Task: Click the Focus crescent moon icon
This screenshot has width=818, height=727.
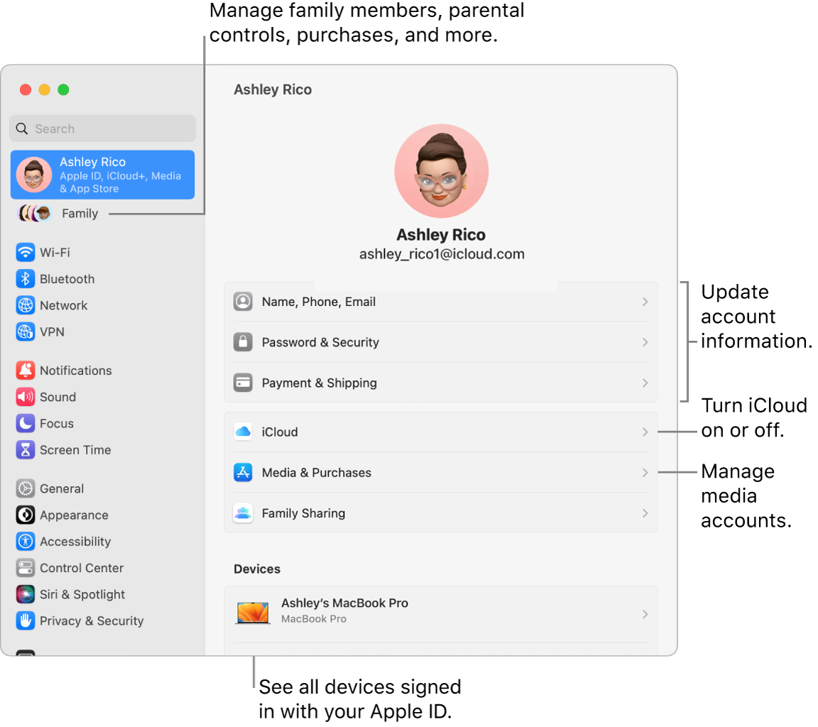Action: pyautogui.click(x=25, y=423)
